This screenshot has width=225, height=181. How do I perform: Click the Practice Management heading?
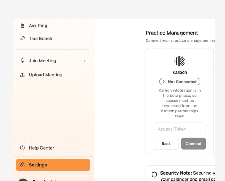coord(172,33)
